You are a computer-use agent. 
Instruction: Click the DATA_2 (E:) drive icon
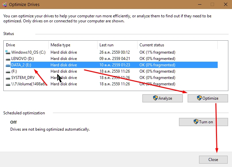pyautogui.click(x=8, y=65)
